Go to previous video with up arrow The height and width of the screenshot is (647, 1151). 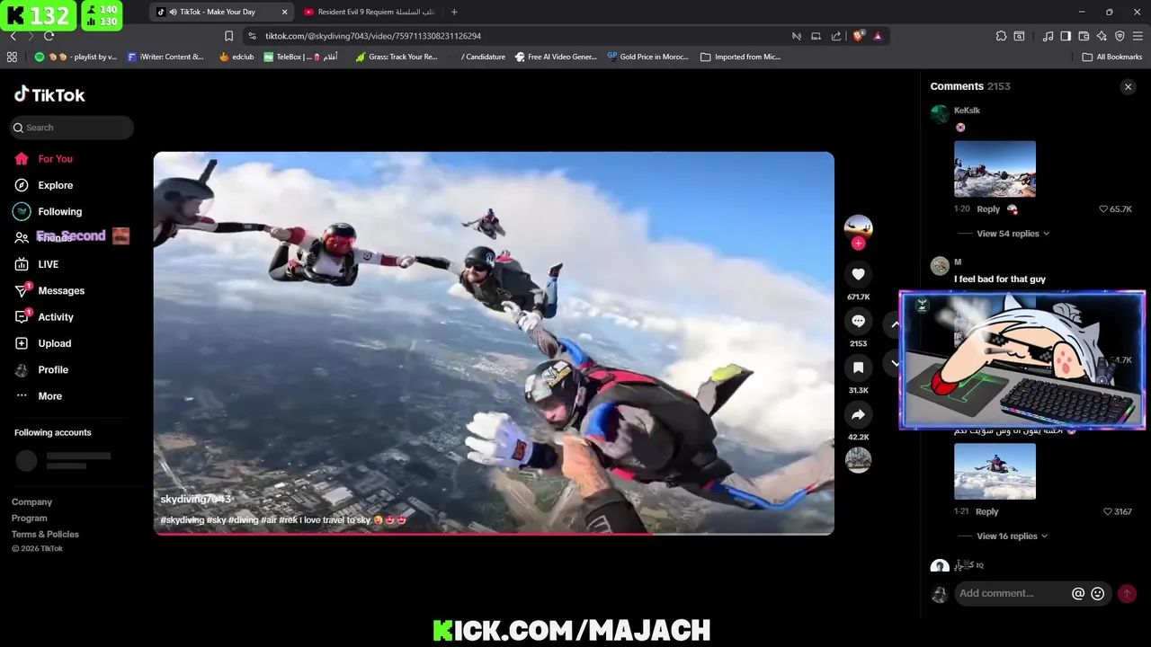point(895,324)
